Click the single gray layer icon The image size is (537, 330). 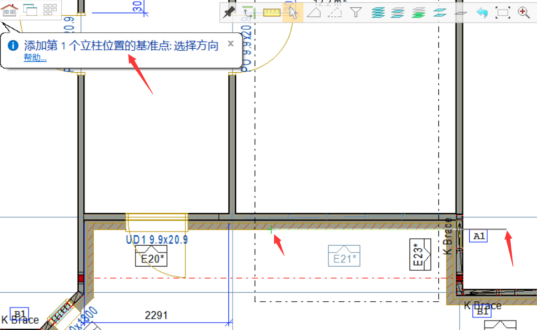click(x=461, y=13)
